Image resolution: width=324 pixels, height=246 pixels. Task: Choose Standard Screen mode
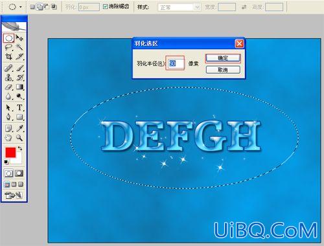click(7, 184)
